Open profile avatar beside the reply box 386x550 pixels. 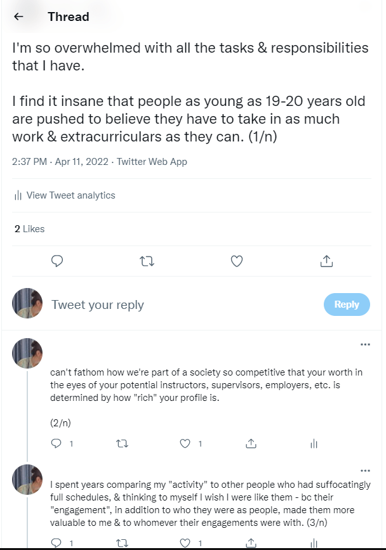click(27, 304)
